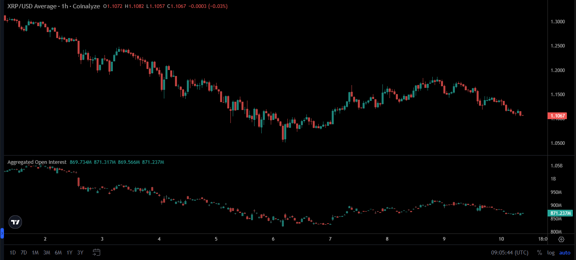Image resolution: width=576 pixels, height=260 pixels.
Task: Select the 6M time range
Action: (58, 252)
